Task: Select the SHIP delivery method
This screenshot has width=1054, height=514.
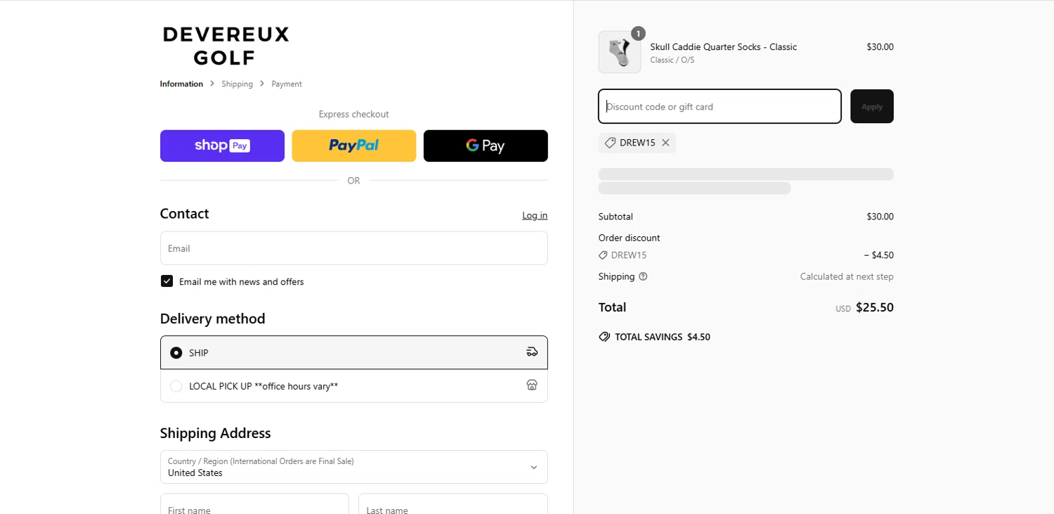Action: pyautogui.click(x=353, y=352)
